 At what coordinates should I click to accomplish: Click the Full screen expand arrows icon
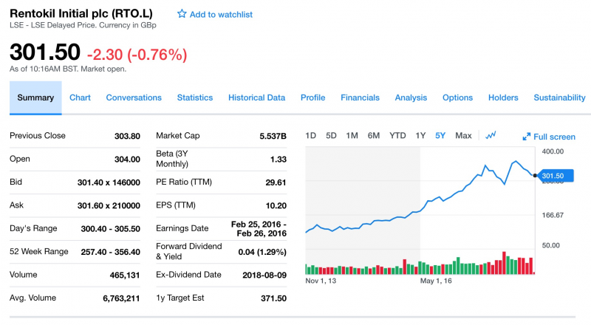pyautogui.click(x=527, y=137)
